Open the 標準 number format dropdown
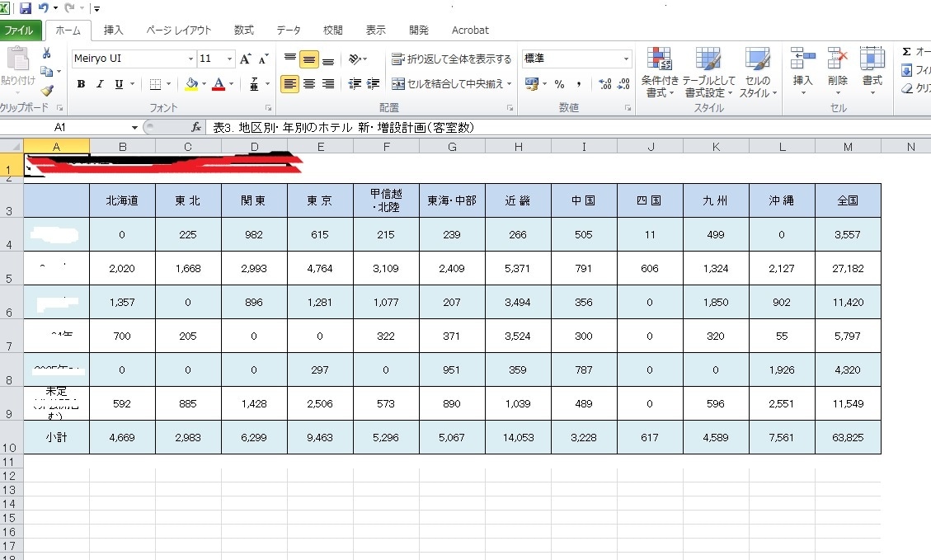 pos(626,59)
